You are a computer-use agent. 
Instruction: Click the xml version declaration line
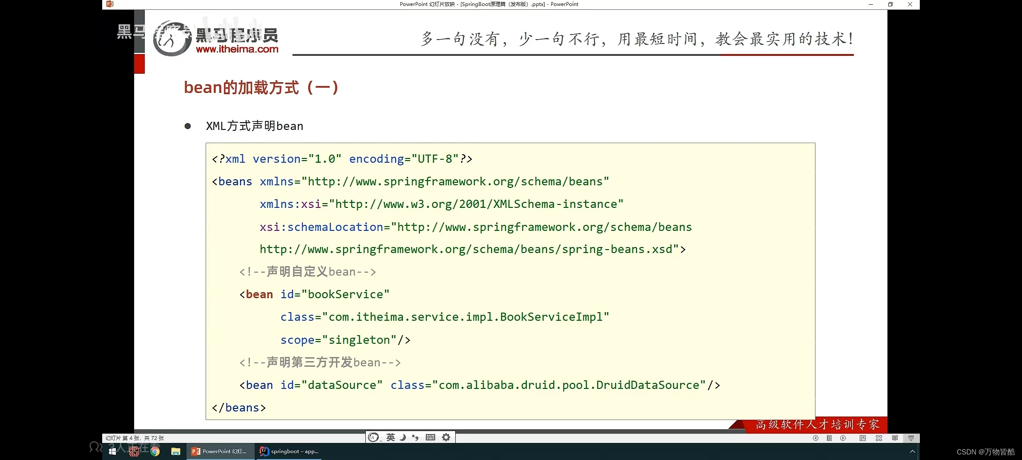click(x=342, y=159)
